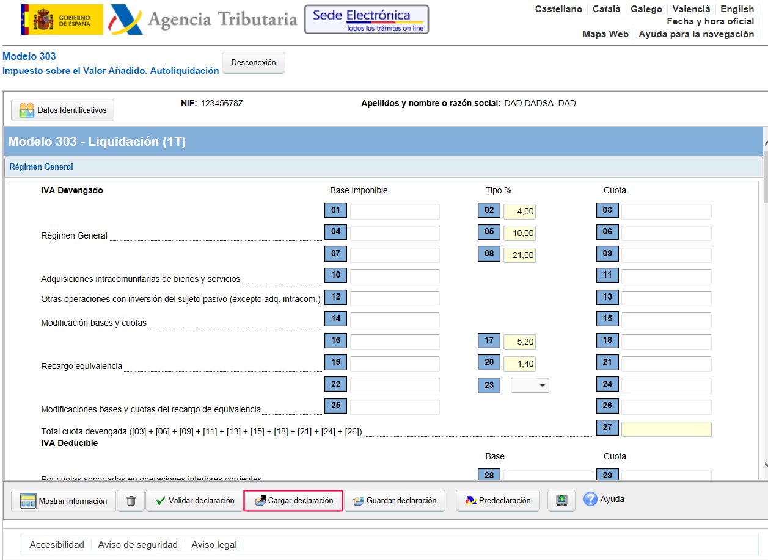Open Aviso legal footer link
The height and width of the screenshot is (560, 768).
(214, 545)
